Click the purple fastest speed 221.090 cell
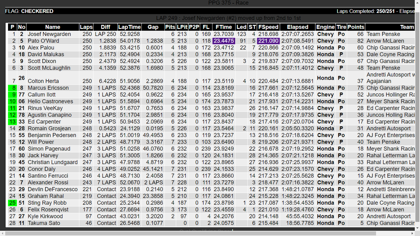The image size is (420, 236). 268,41
